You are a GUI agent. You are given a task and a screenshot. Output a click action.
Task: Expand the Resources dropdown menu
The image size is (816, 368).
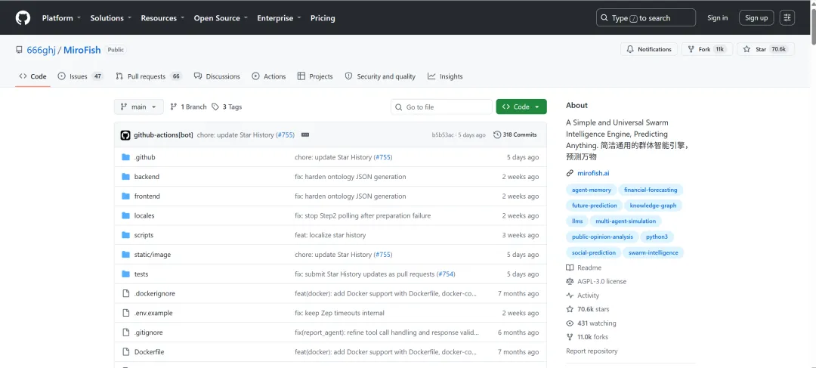click(163, 17)
